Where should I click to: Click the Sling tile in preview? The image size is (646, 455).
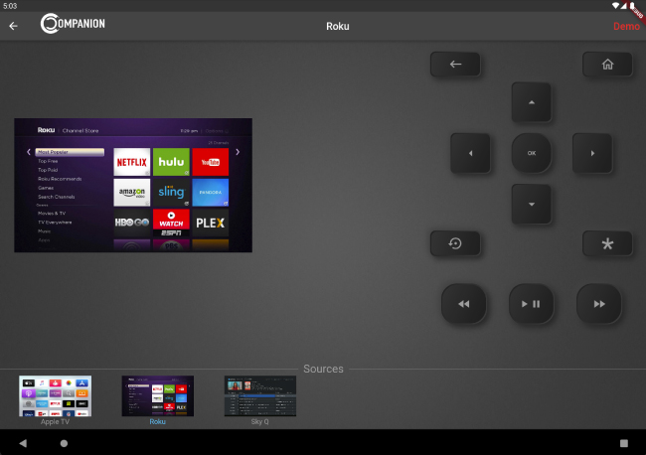tap(171, 193)
